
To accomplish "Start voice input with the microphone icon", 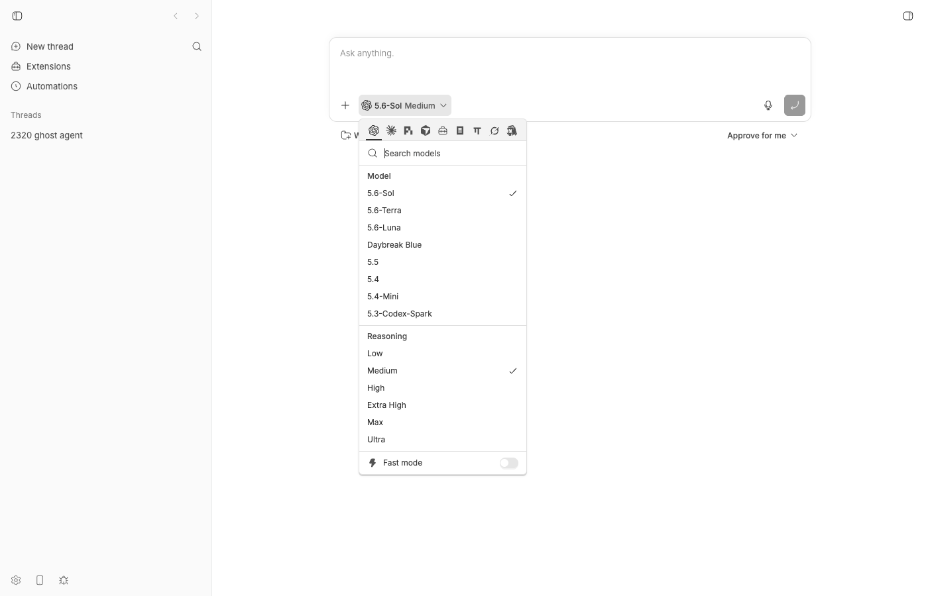I will pyautogui.click(x=768, y=105).
